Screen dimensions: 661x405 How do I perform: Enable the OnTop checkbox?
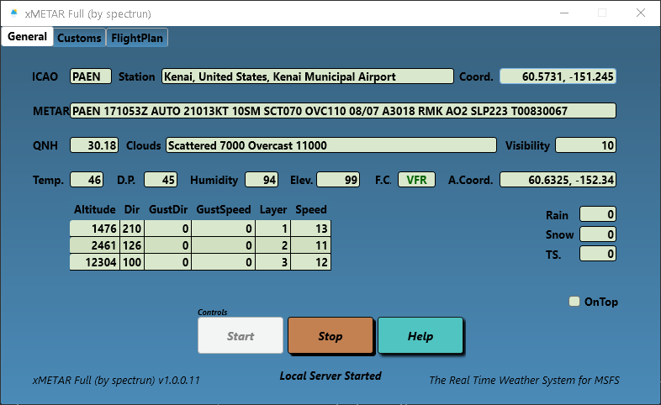(x=574, y=302)
